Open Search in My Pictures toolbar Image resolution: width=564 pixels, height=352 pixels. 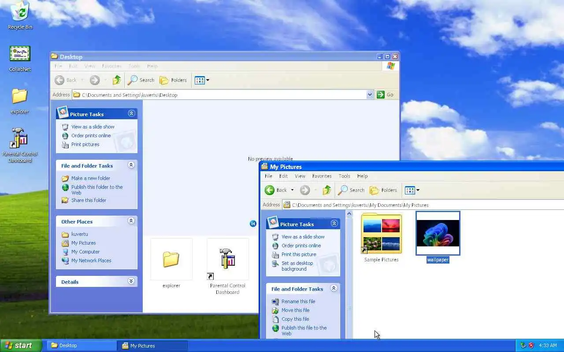click(x=351, y=190)
